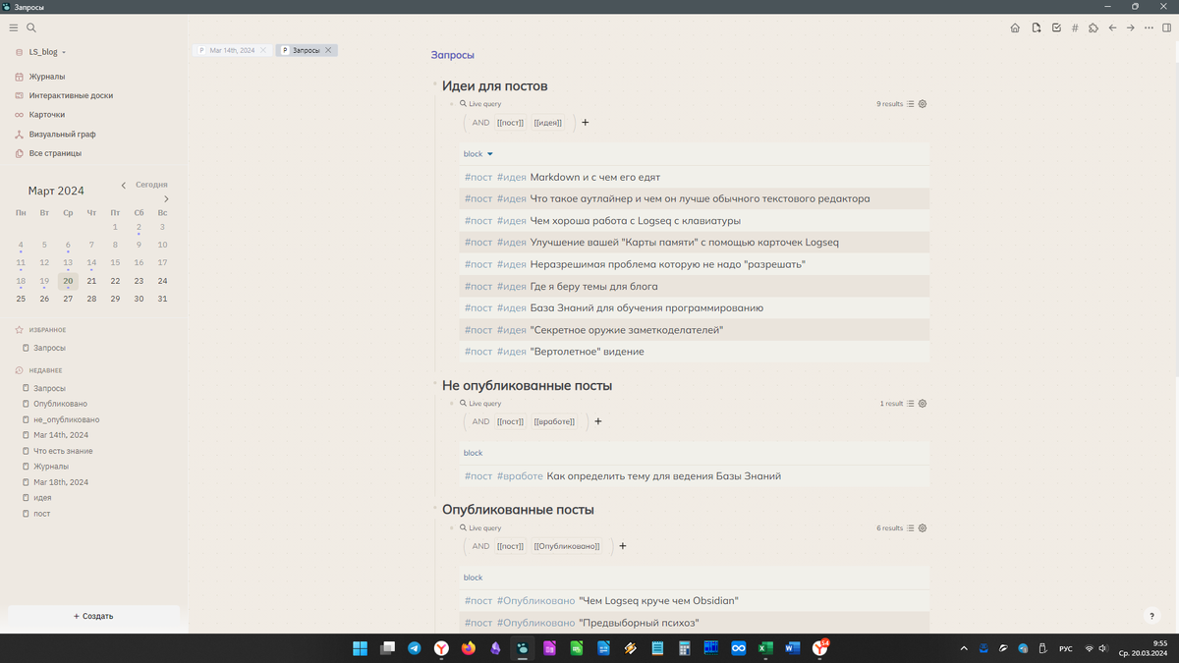Go to previous month in calendar
This screenshot has height=663, width=1179.
[x=124, y=185]
